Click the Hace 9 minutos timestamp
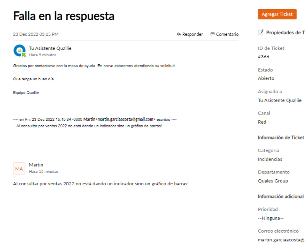The width and height of the screenshot is (305, 247). [42, 55]
